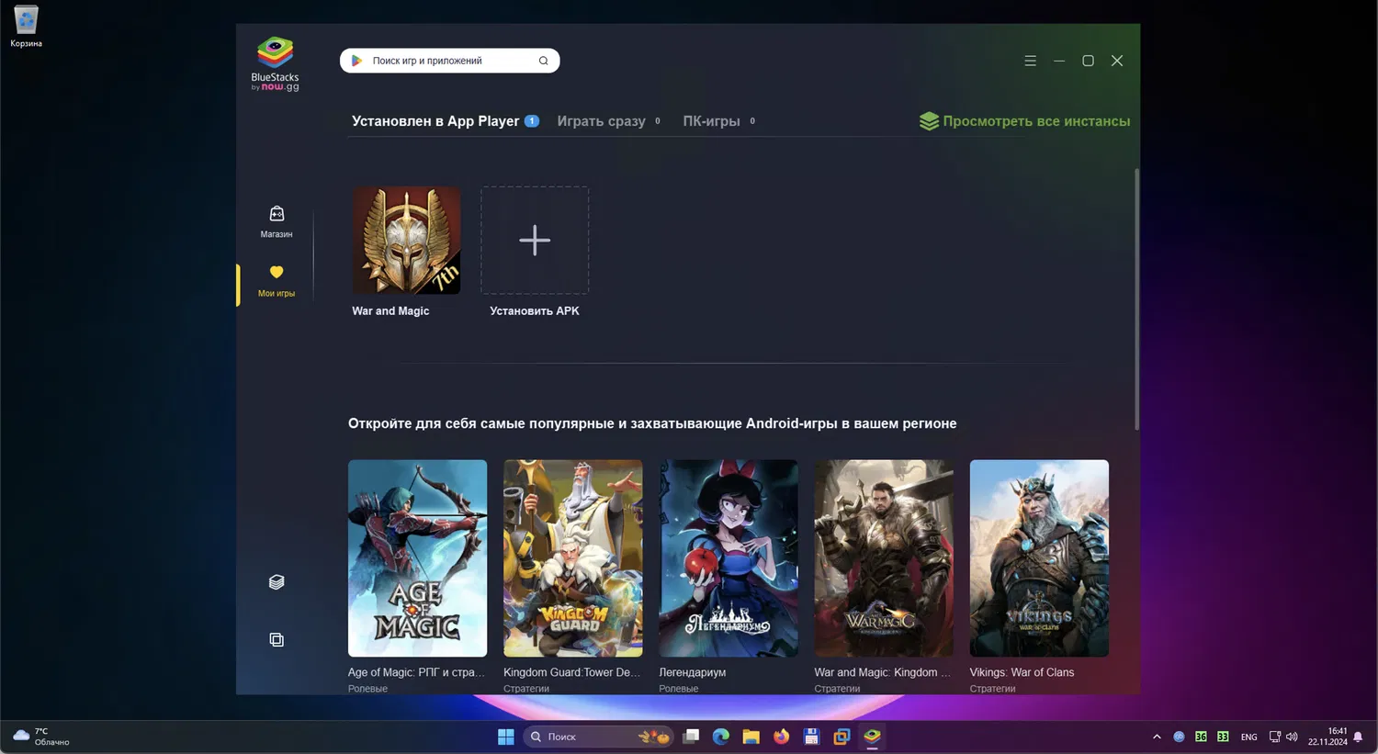Click the overlapping windows icon in sidebar
Image resolution: width=1378 pixels, height=754 pixels.
[x=276, y=639]
